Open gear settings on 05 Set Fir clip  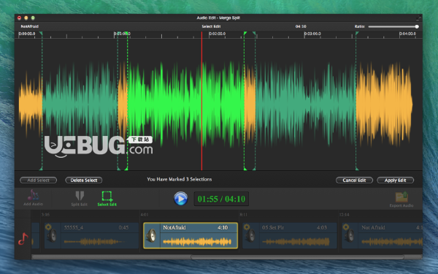(247, 227)
